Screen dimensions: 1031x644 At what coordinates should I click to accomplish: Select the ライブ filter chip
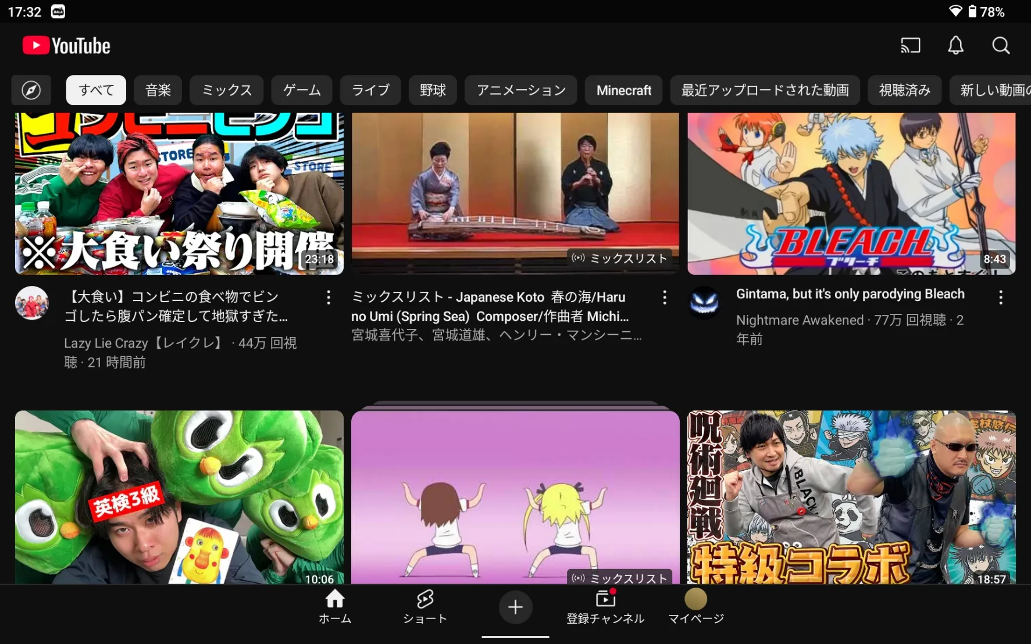click(370, 90)
